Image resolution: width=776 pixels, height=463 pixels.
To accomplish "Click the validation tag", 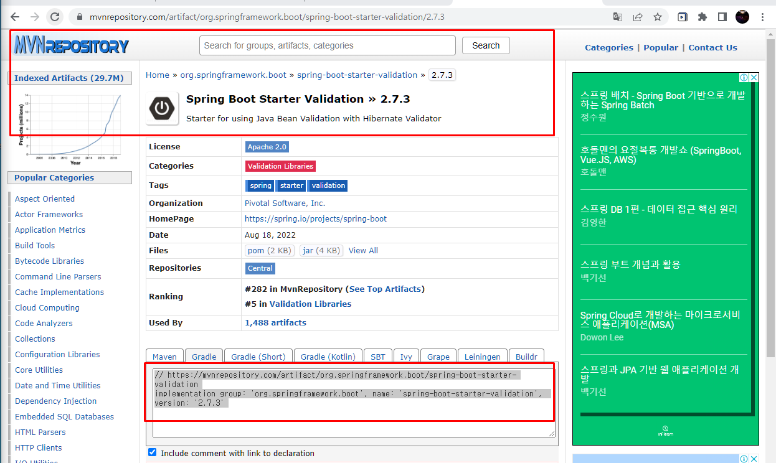I will [328, 185].
